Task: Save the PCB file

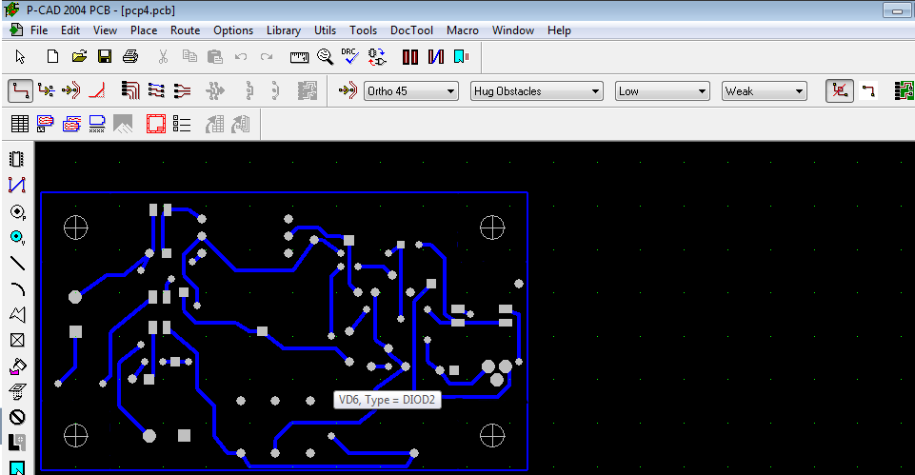Action: click(x=105, y=56)
